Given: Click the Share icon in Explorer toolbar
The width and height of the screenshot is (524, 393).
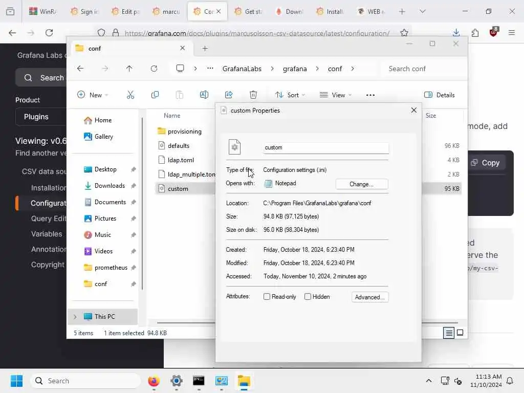Looking at the screenshot, I should (229, 95).
